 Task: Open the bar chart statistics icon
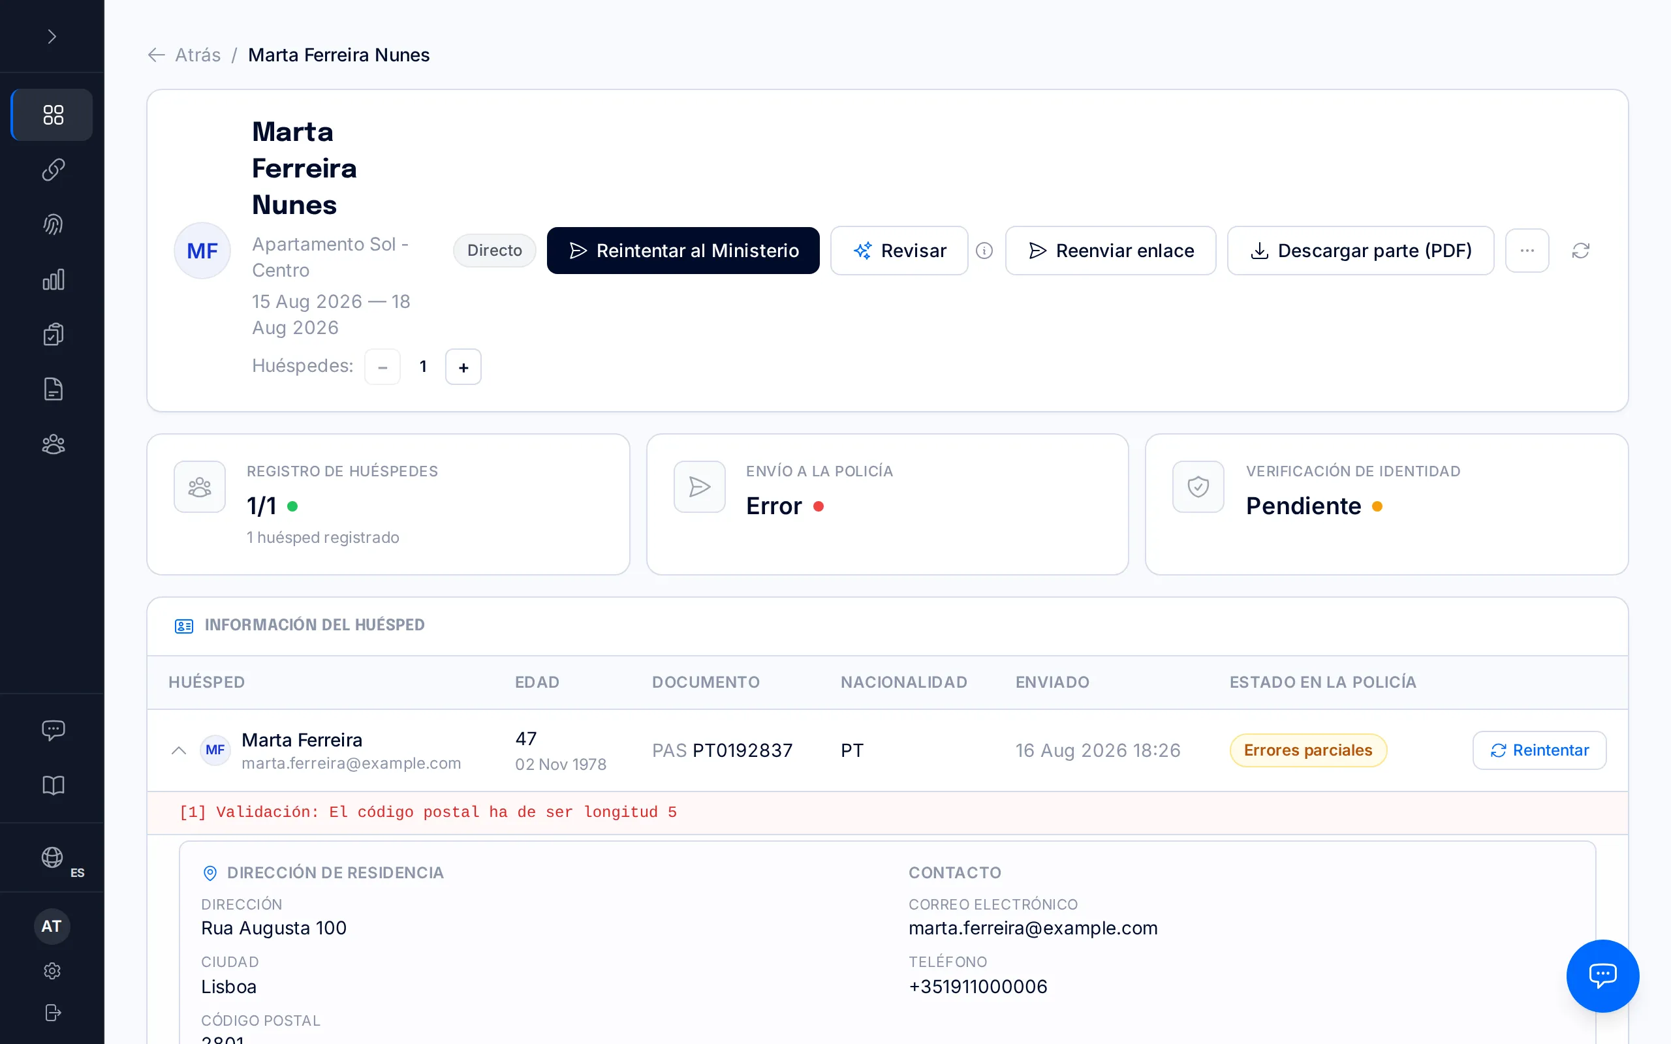click(x=52, y=280)
